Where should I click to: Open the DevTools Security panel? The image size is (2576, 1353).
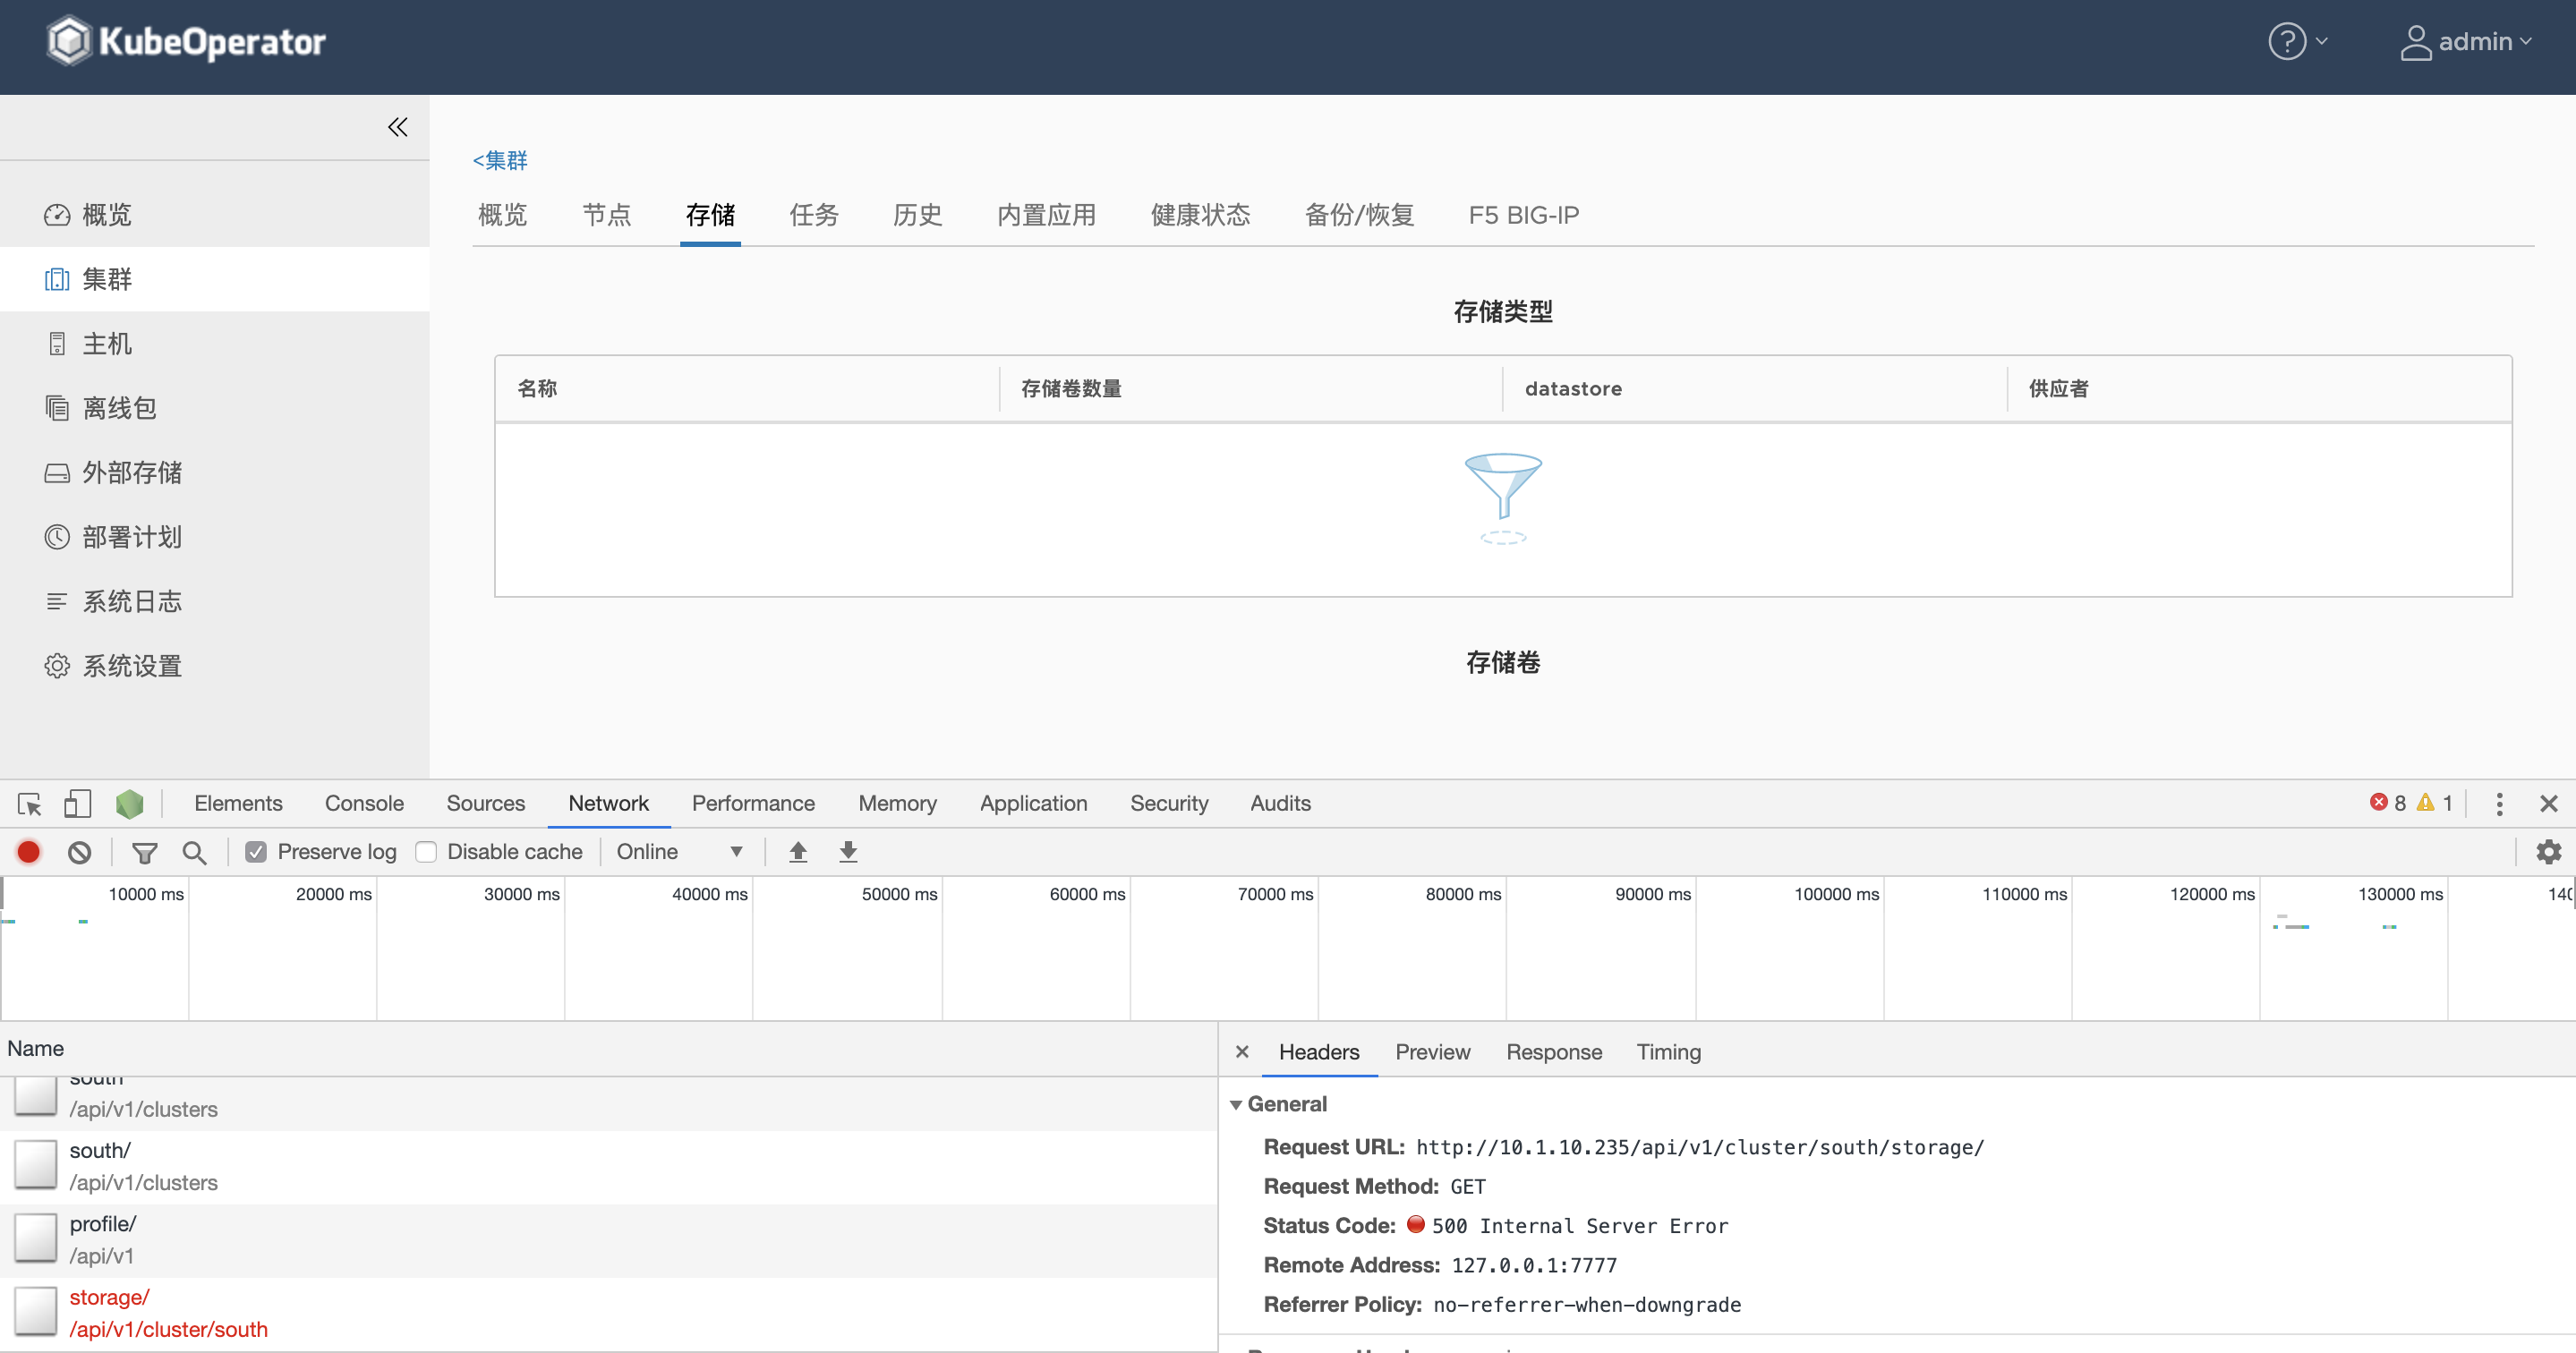click(x=1169, y=803)
